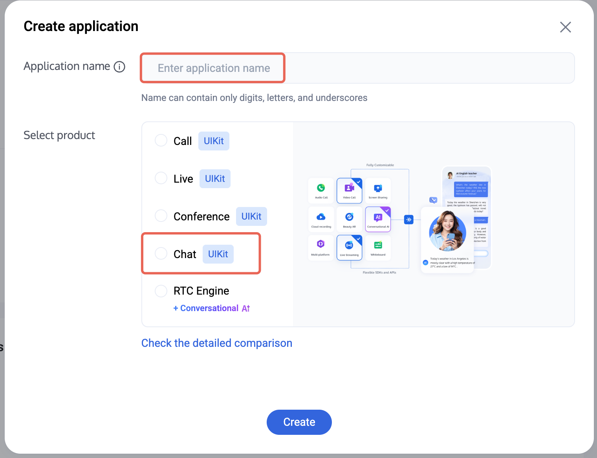The height and width of the screenshot is (458, 597).
Task: Choose the Conference radio option
Action: coord(161,216)
